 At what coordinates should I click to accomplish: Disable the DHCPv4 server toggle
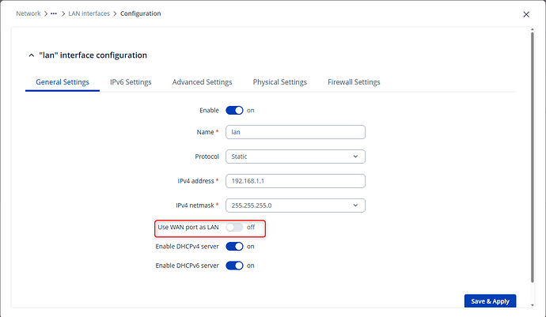234,247
